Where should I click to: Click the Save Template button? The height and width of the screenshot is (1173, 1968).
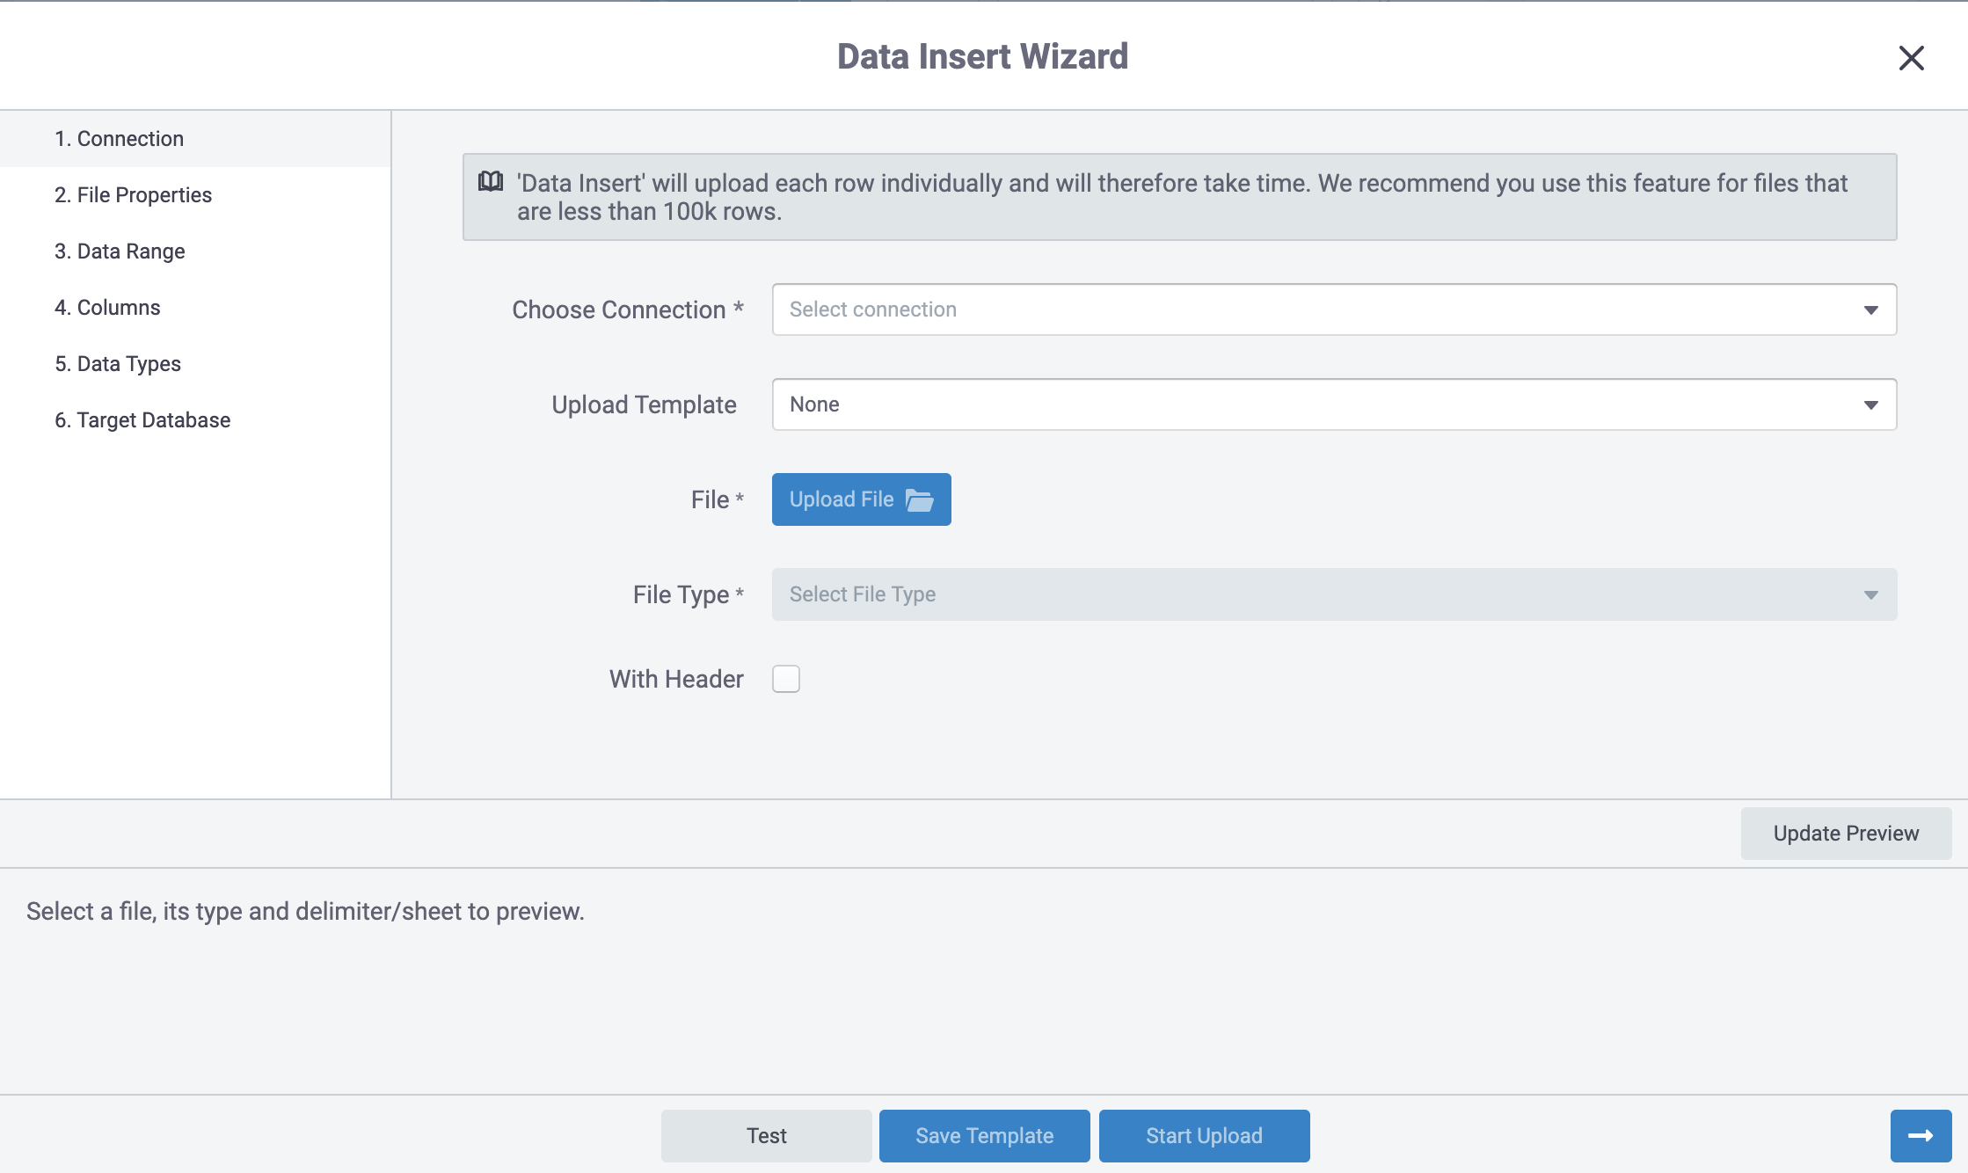(x=985, y=1136)
